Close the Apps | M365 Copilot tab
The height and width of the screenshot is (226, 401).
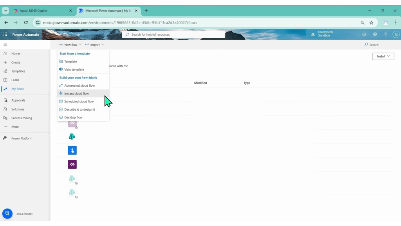70,11
